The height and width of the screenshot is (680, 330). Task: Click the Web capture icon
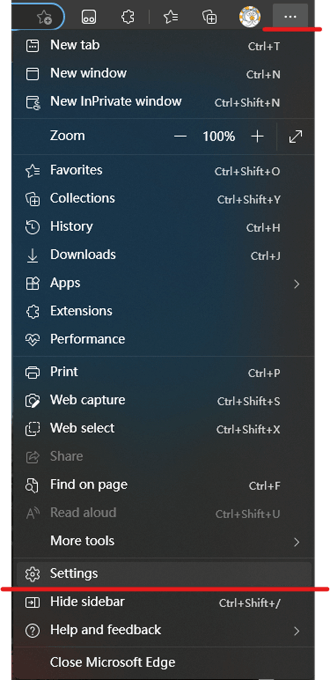click(32, 400)
